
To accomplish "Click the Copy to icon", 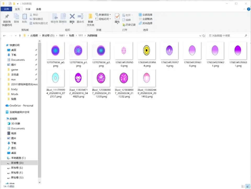I will [x=63, y=16].
